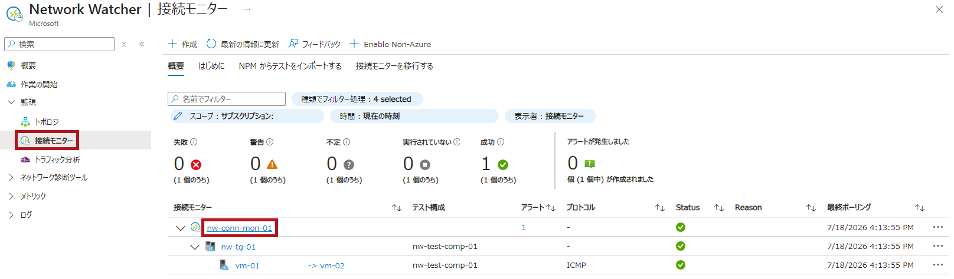The width and height of the screenshot is (954, 279).
Task: Click the 作業の開始 cloud icon
Action: (11, 84)
